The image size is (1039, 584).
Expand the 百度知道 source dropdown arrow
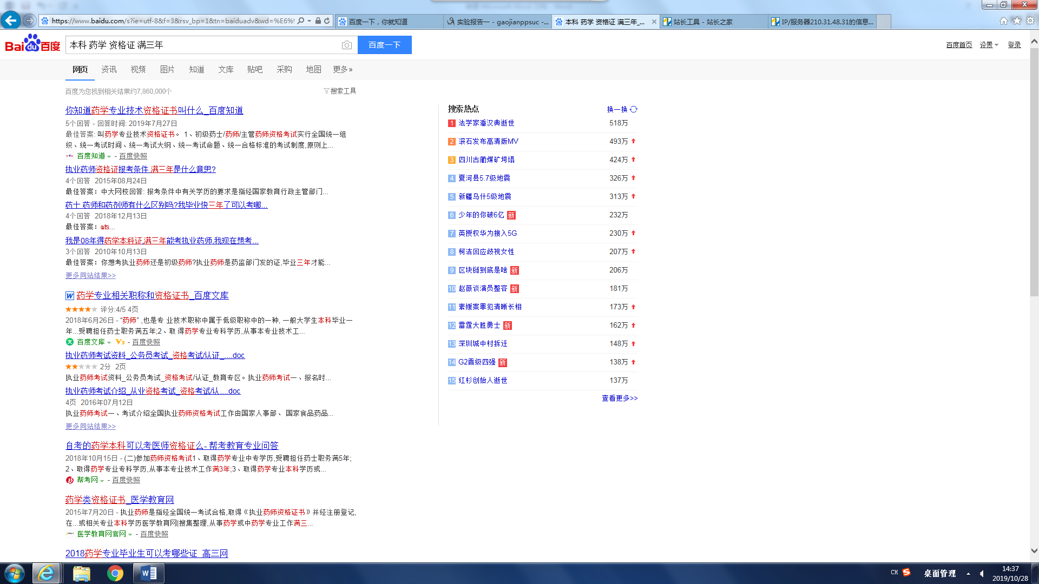(x=109, y=156)
